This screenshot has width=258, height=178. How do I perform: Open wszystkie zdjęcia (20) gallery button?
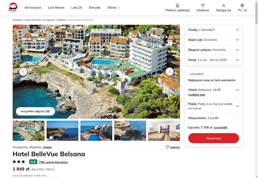pos(35,111)
